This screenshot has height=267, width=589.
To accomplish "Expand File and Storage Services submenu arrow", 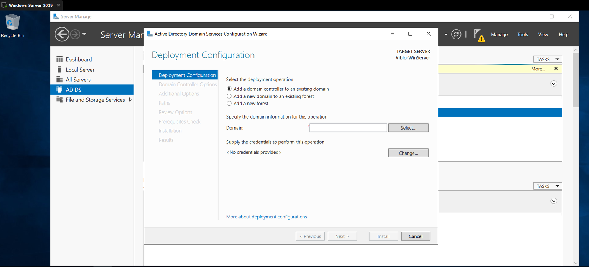I will 130,100.
